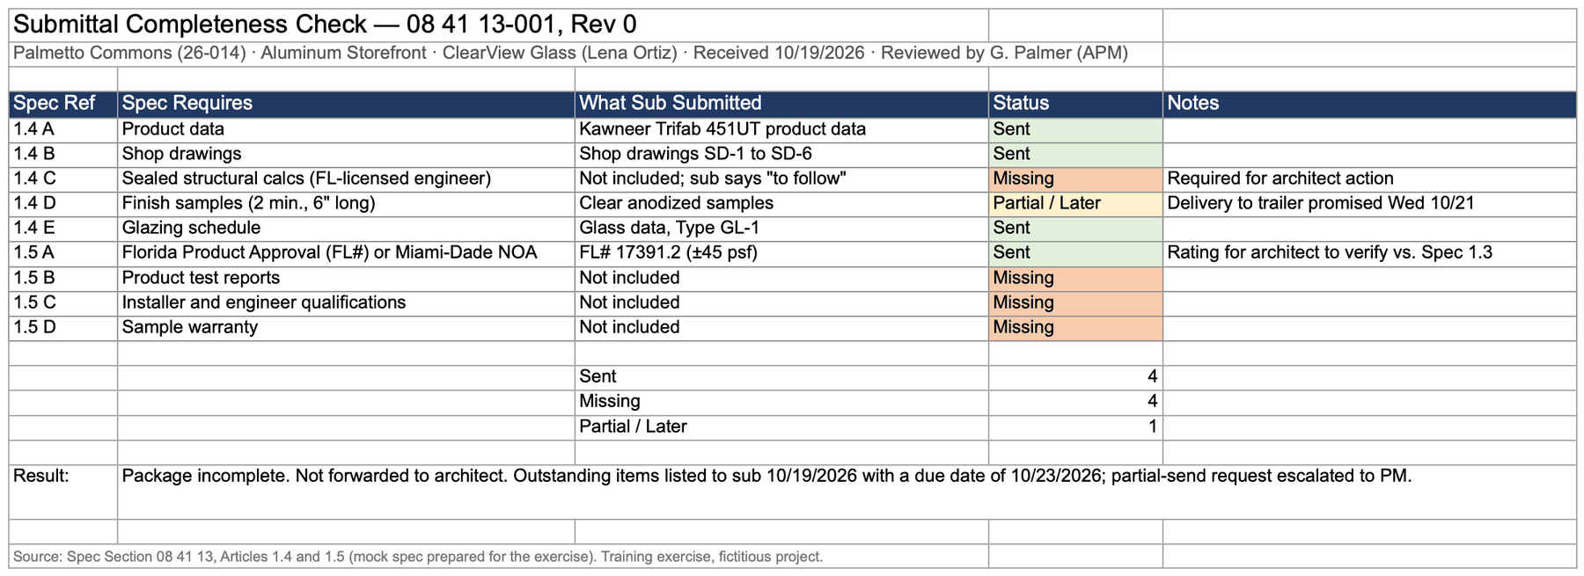The height and width of the screenshot is (576, 1584).
Task: Select 'Sent' status for Glazing schedule row
Action: click(1075, 228)
